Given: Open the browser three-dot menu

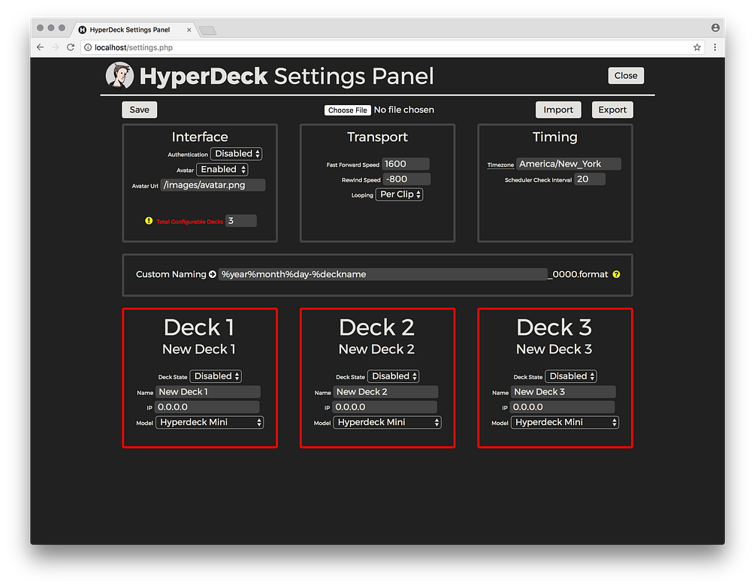Looking at the screenshot, I should tap(714, 47).
